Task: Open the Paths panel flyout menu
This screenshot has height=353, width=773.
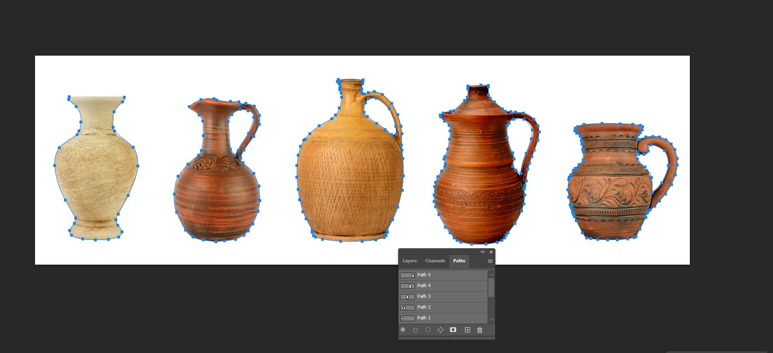Action: click(x=490, y=261)
